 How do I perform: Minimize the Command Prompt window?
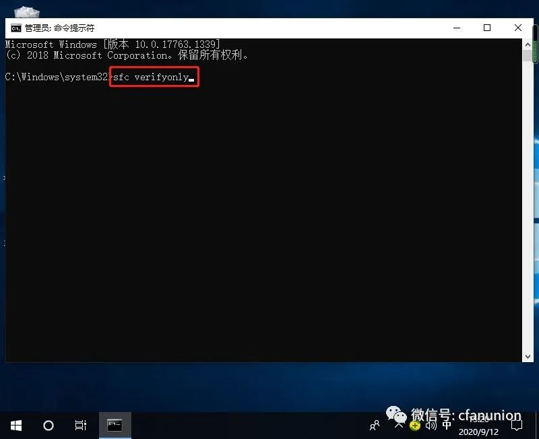coord(457,28)
